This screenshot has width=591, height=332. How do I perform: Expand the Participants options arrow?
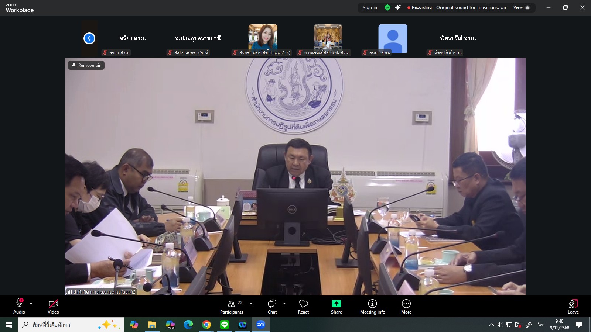251,304
